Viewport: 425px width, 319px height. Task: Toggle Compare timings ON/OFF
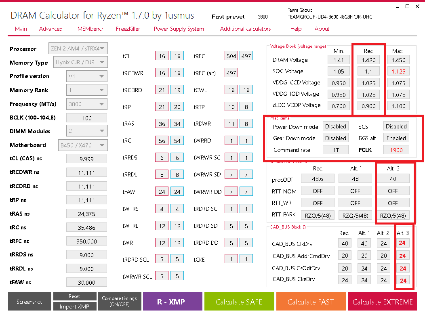pos(120,301)
